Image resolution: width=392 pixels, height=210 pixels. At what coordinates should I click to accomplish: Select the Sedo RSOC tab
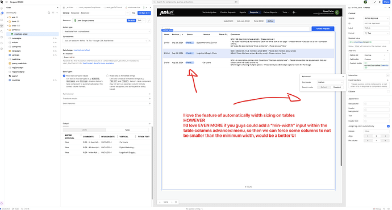click(x=228, y=21)
